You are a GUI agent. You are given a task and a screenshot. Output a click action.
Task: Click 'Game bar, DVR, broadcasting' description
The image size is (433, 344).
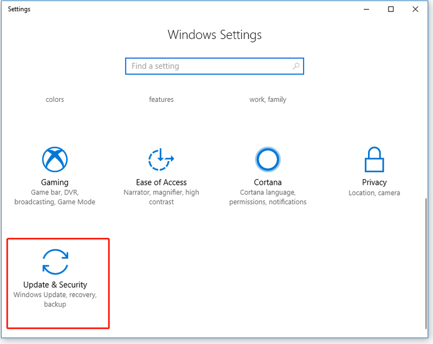click(55, 197)
